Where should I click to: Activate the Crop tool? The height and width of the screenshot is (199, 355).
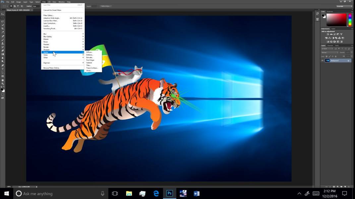click(x=3, y=29)
